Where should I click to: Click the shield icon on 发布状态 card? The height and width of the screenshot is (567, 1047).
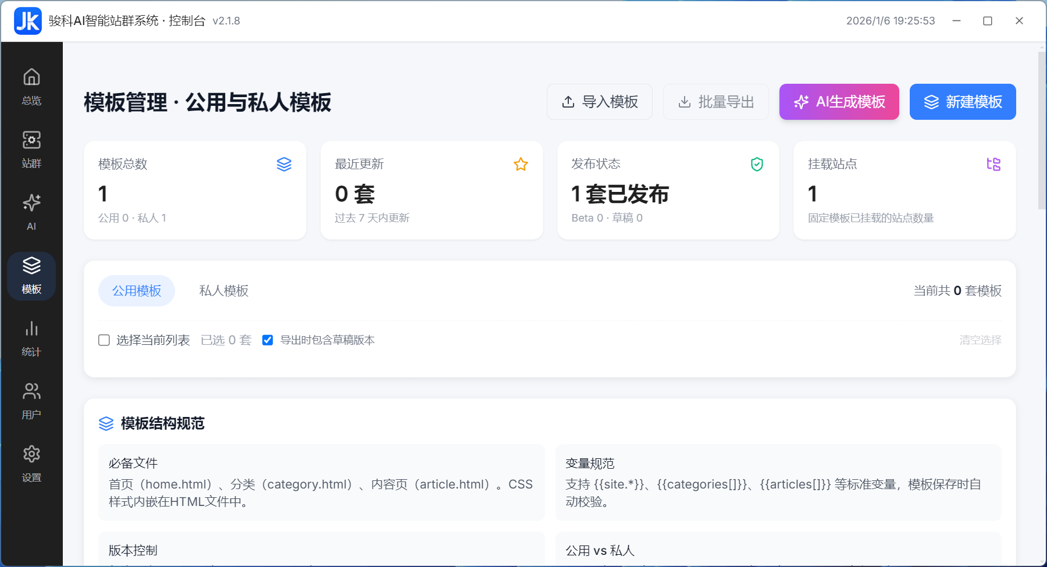tap(757, 164)
